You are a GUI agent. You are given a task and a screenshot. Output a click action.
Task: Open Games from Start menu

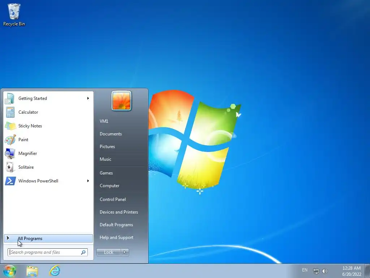click(106, 173)
